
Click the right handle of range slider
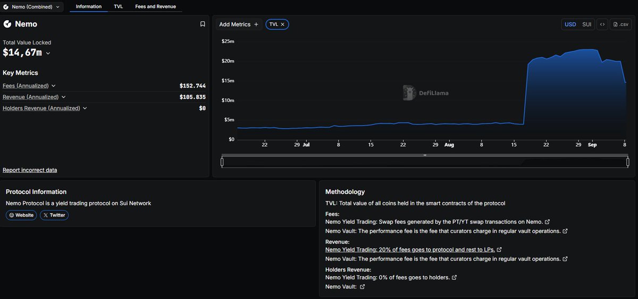(x=628, y=162)
